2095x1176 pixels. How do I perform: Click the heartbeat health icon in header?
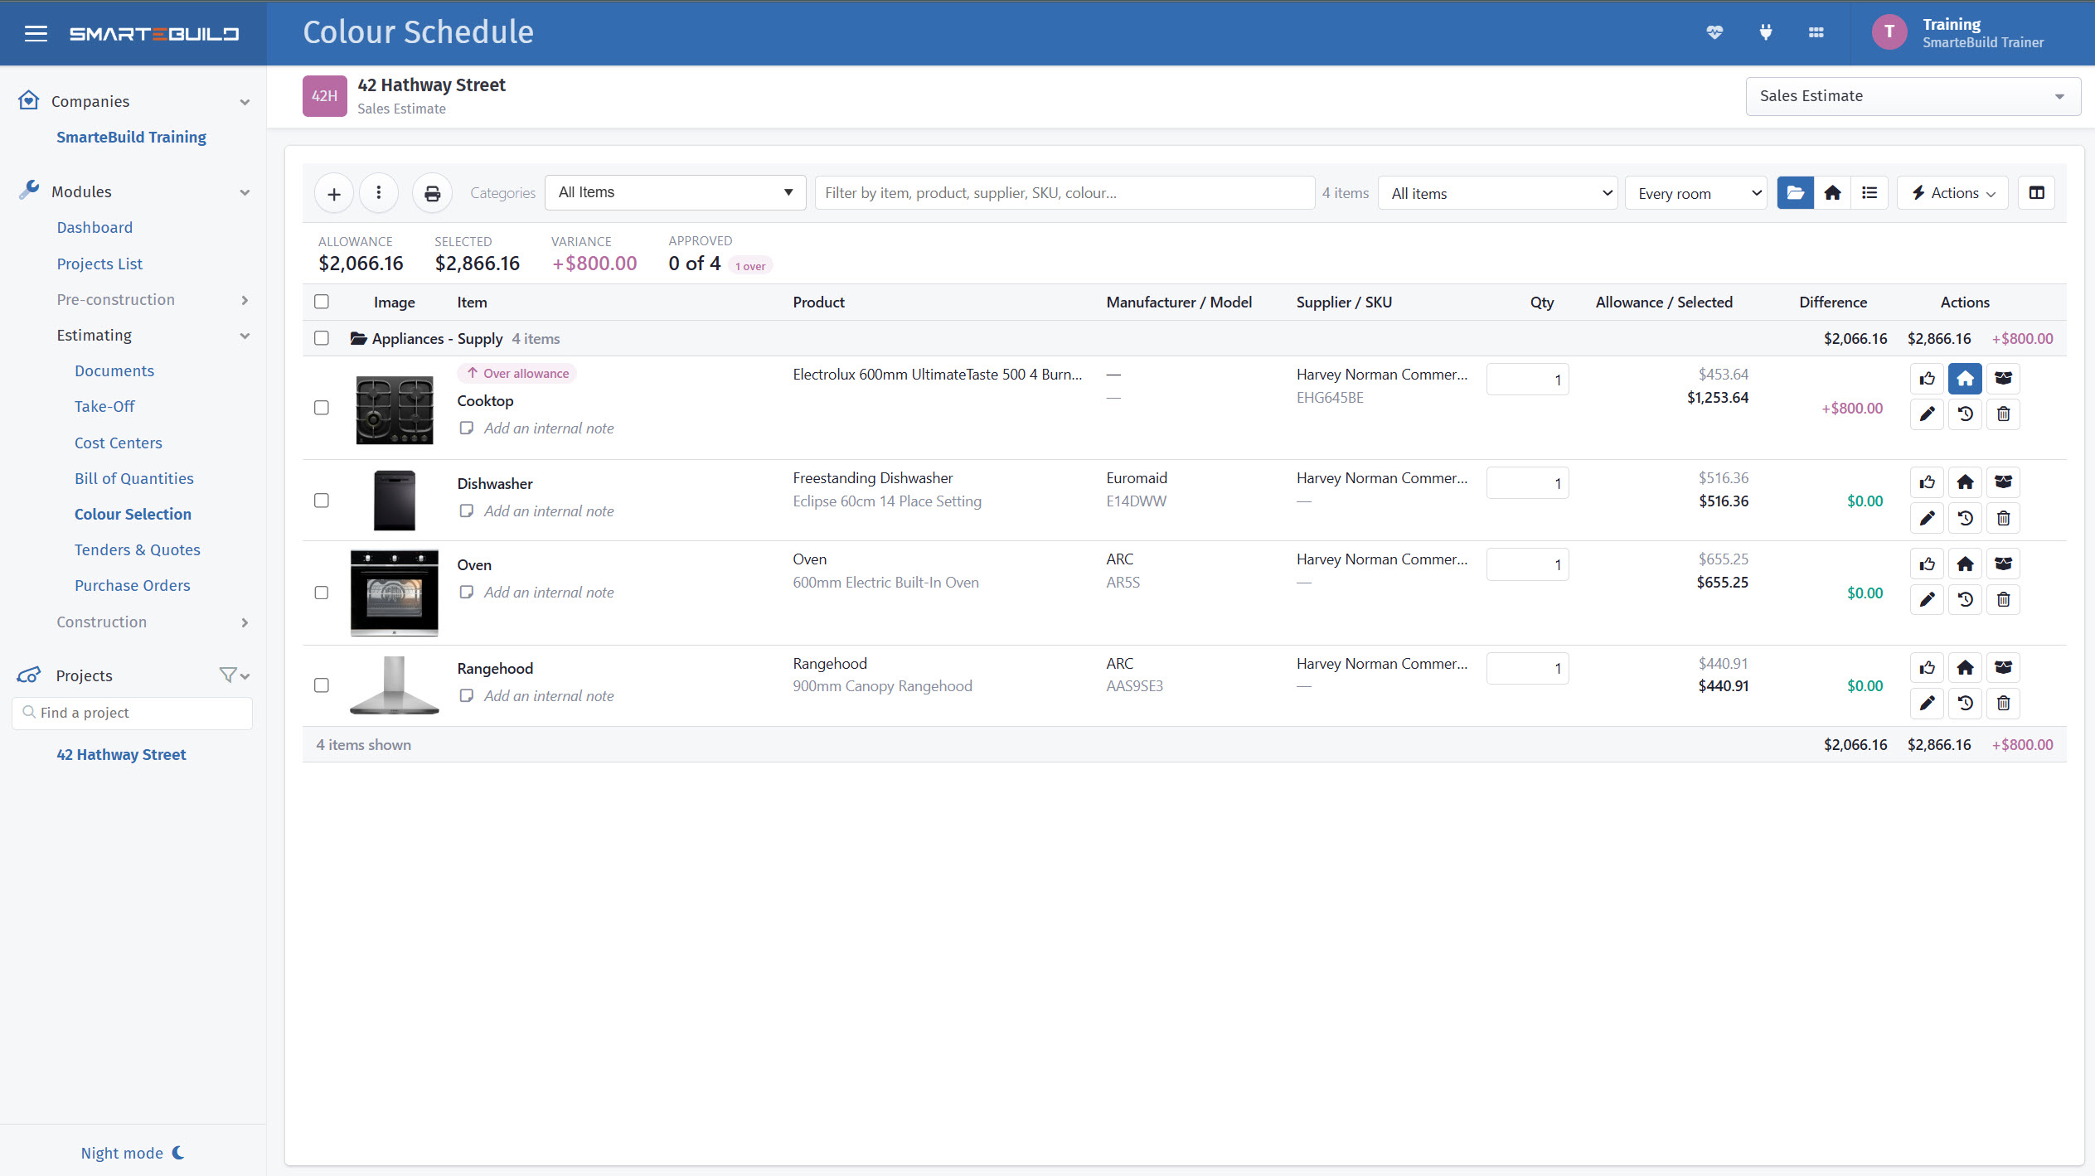[x=1715, y=32]
